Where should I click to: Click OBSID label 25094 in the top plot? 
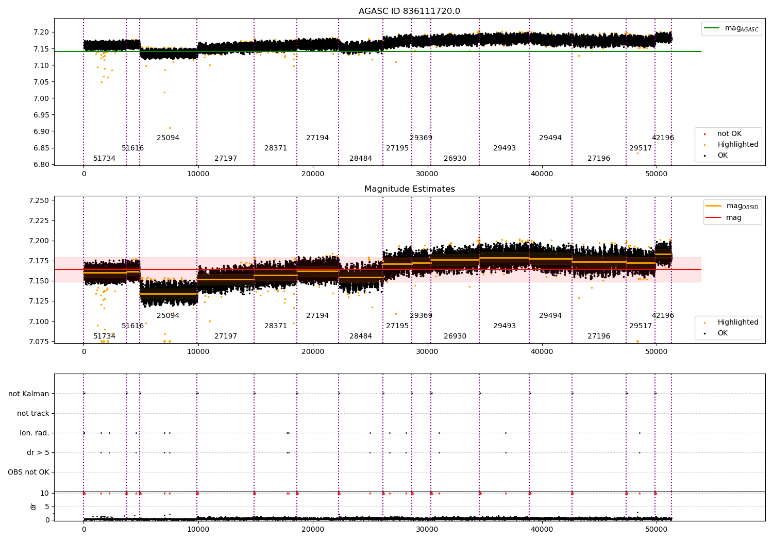click(x=168, y=138)
